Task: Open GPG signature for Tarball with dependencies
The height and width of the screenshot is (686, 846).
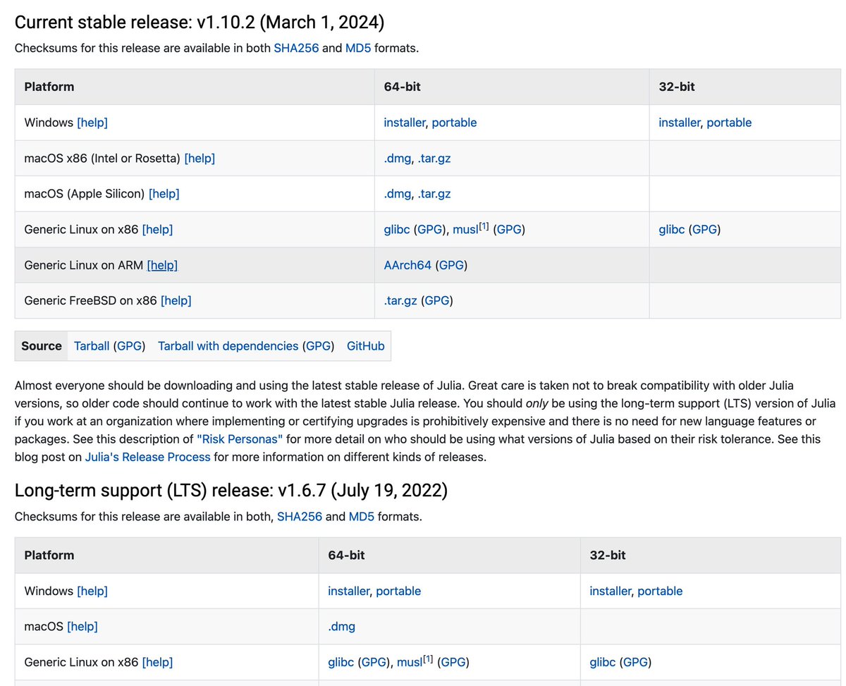Action: point(317,346)
